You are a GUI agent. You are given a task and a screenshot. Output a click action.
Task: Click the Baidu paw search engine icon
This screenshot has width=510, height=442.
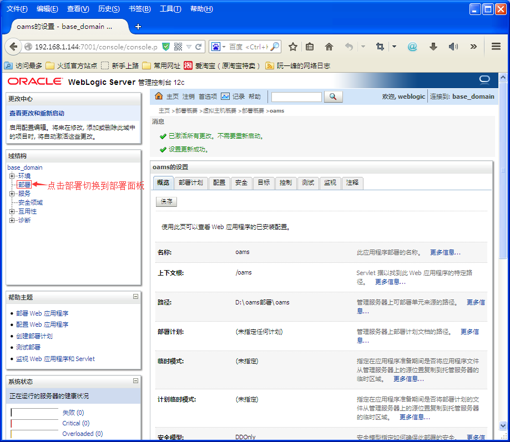(x=216, y=47)
